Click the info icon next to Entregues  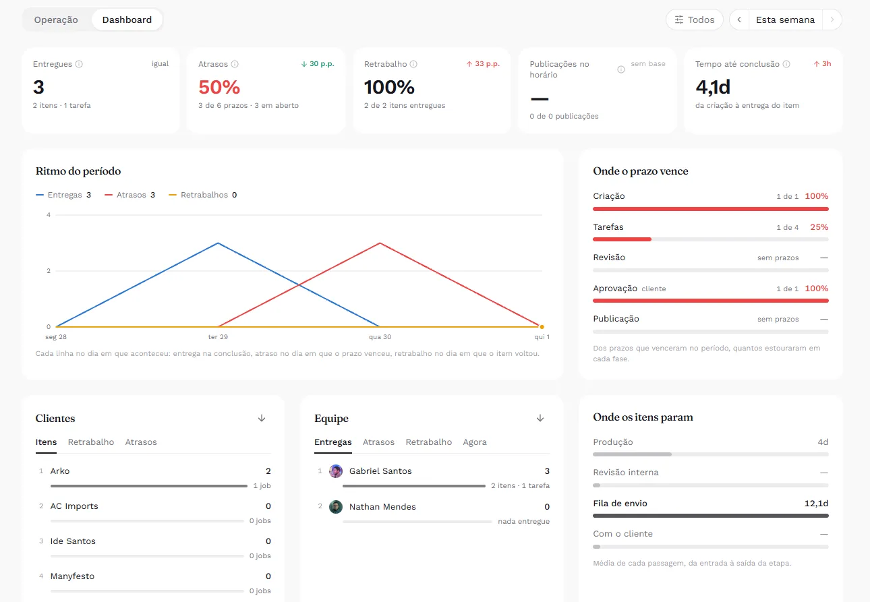pyautogui.click(x=79, y=64)
